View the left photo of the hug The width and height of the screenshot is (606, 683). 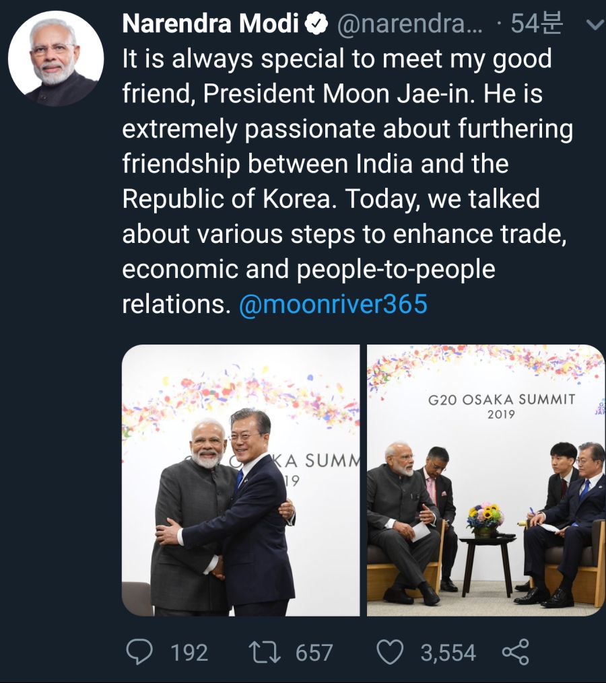[240, 480]
